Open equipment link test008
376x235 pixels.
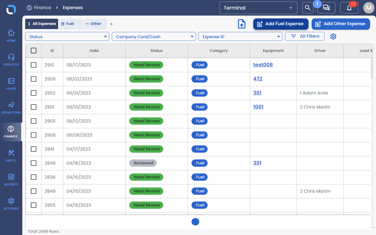point(263,65)
